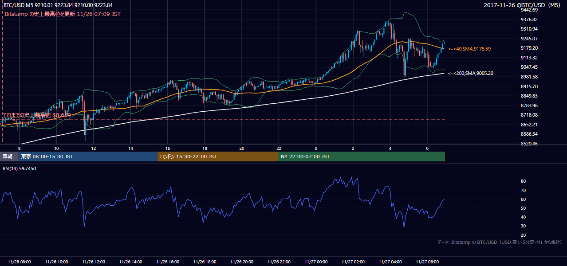Click the RSI 70 level label

pyautogui.click(x=523, y=190)
